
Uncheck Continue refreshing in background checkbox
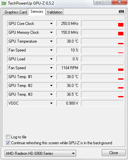pyautogui.click(x=8, y=143)
